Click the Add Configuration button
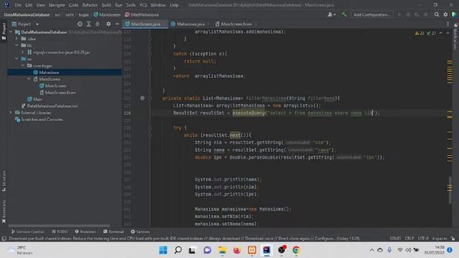The height and width of the screenshot is (258, 459). (x=372, y=14)
